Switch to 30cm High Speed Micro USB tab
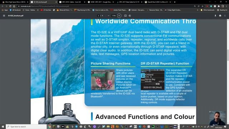229x129 pixels. 15,2
